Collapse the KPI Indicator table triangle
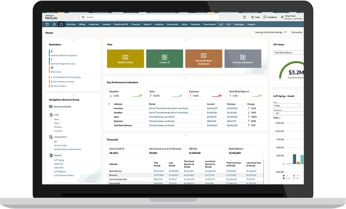The image size is (346, 209). pos(109,104)
